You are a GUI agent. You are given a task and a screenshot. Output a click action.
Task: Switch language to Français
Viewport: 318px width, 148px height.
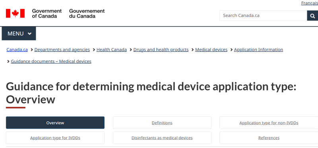pos(310,3)
